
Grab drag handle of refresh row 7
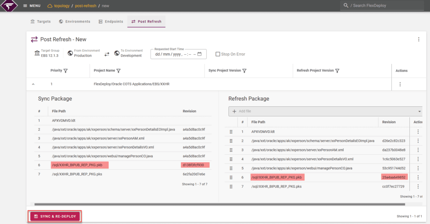[x=231, y=187]
